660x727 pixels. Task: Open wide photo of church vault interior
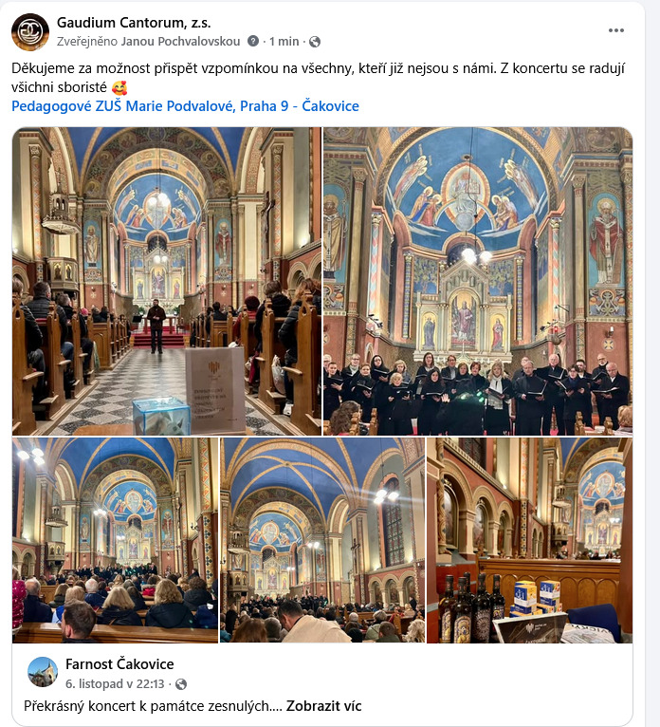point(322,540)
